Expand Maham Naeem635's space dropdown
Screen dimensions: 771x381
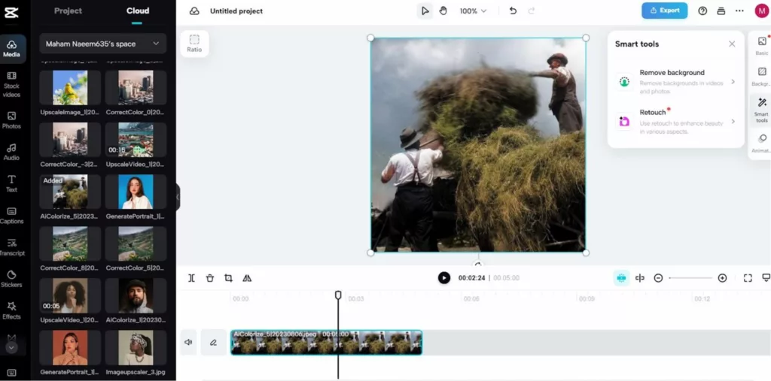pyautogui.click(x=103, y=44)
